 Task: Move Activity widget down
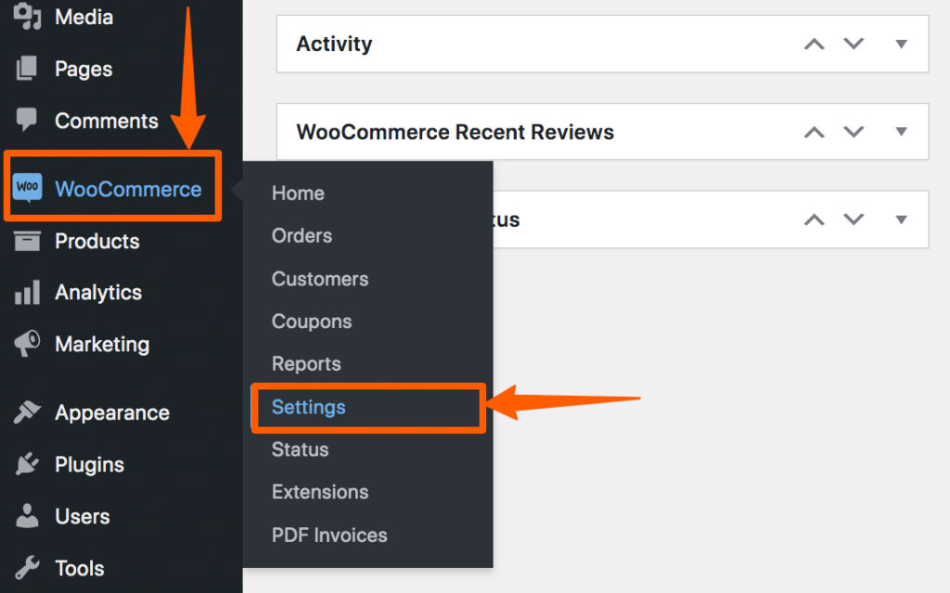coord(854,44)
